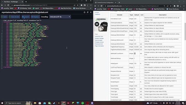Open File Explorer from taskbar
The image size is (186, 105).
pyautogui.click(x=35, y=103)
